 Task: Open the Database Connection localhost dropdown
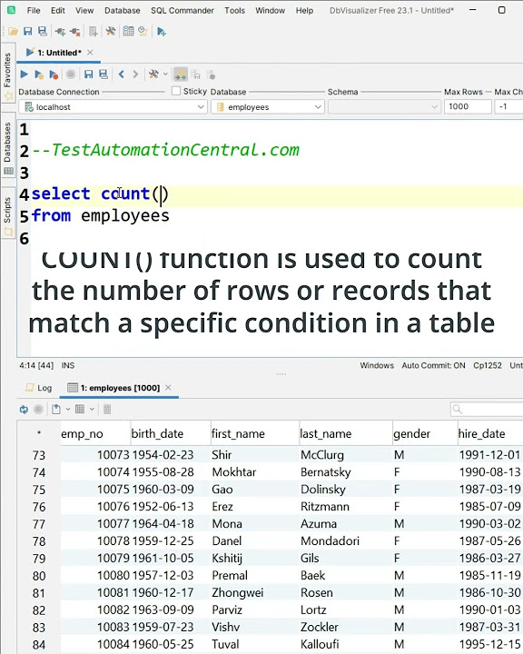click(113, 107)
